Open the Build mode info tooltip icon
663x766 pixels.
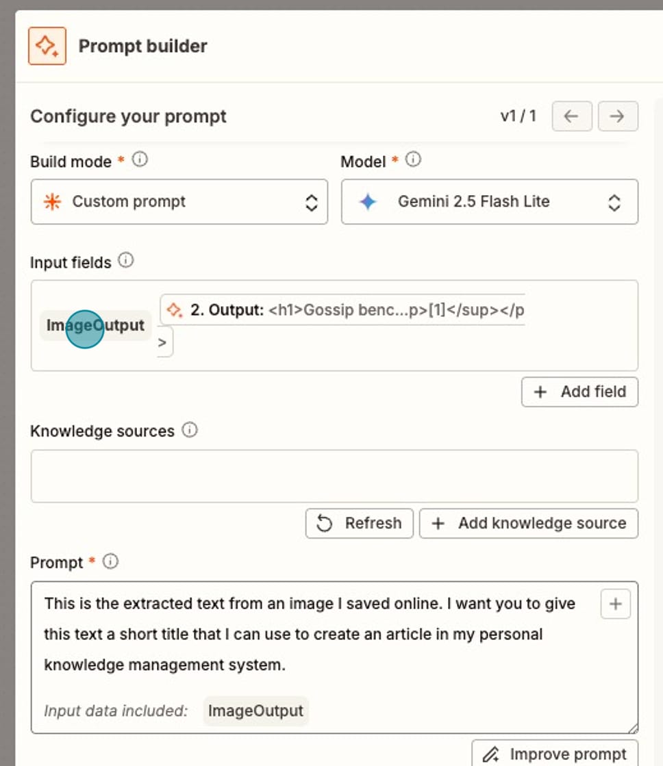[x=139, y=158]
